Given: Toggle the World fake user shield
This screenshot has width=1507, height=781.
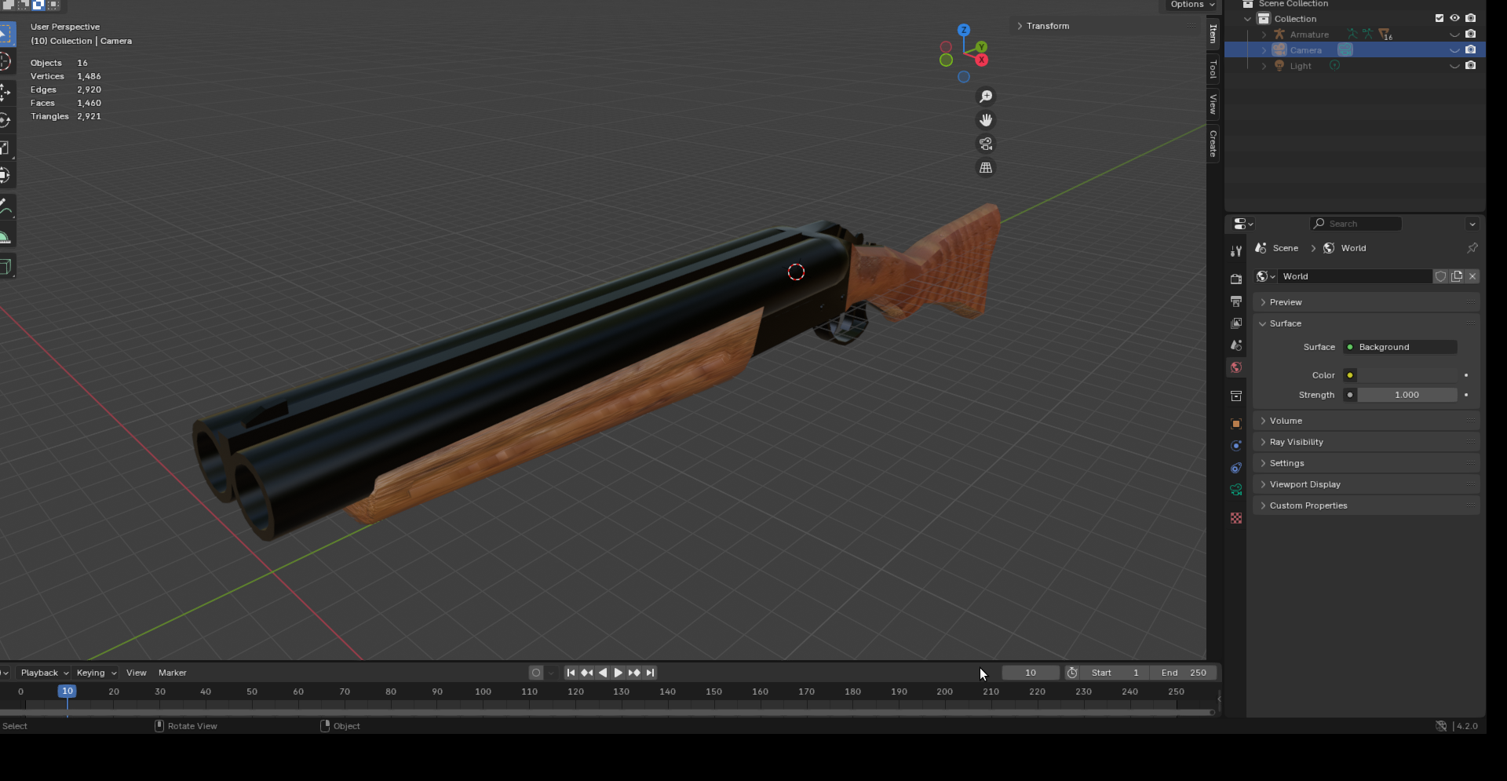Looking at the screenshot, I should coord(1440,276).
